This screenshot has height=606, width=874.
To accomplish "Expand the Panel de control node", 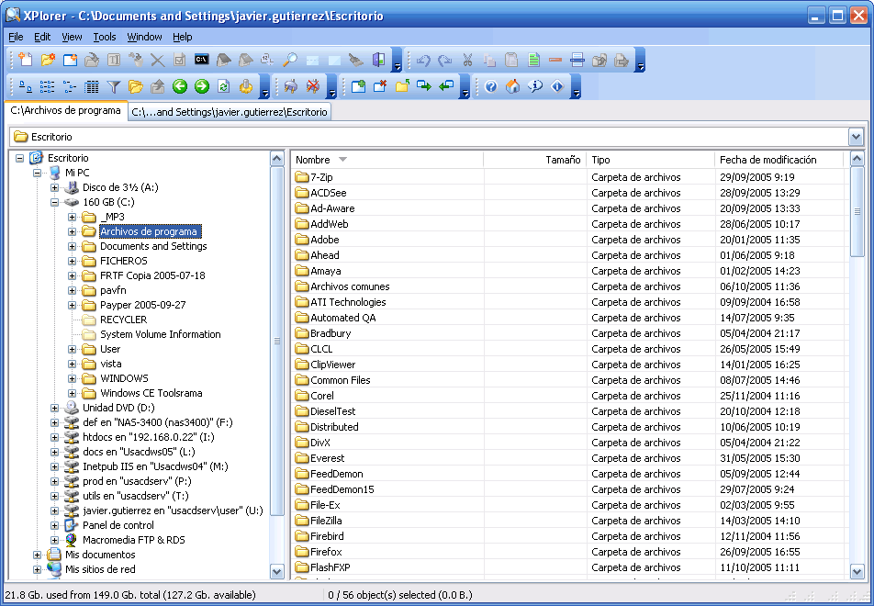I will (x=55, y=525).
